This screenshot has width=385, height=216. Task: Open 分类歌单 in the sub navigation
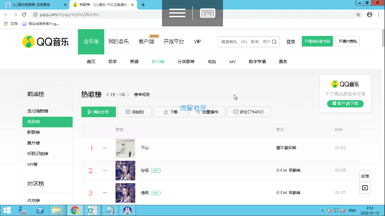point(186,62)
